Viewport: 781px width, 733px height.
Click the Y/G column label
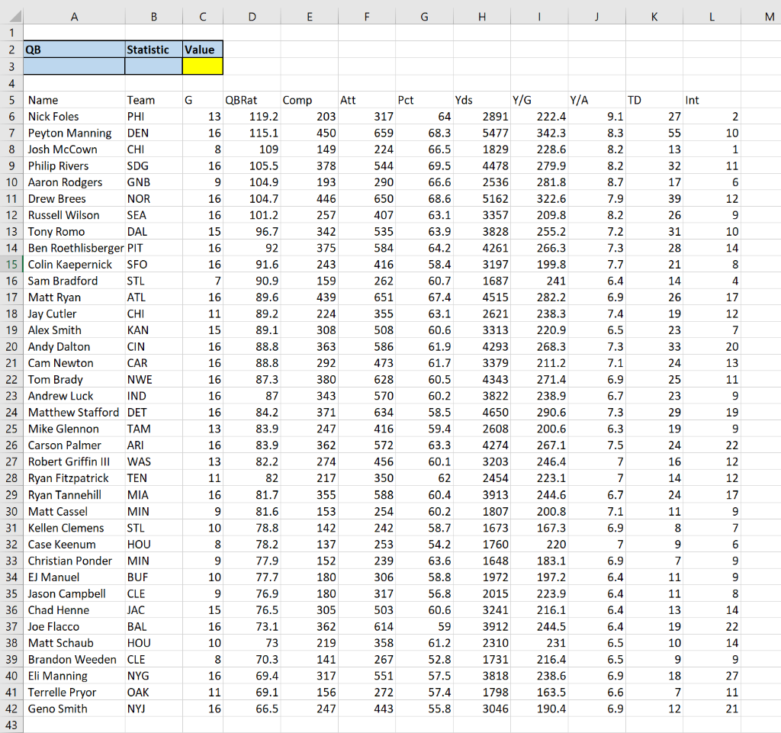point(522,100)
